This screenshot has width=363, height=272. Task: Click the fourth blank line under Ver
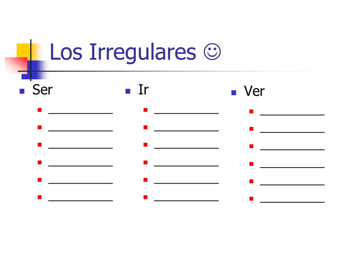pos(292,167)
